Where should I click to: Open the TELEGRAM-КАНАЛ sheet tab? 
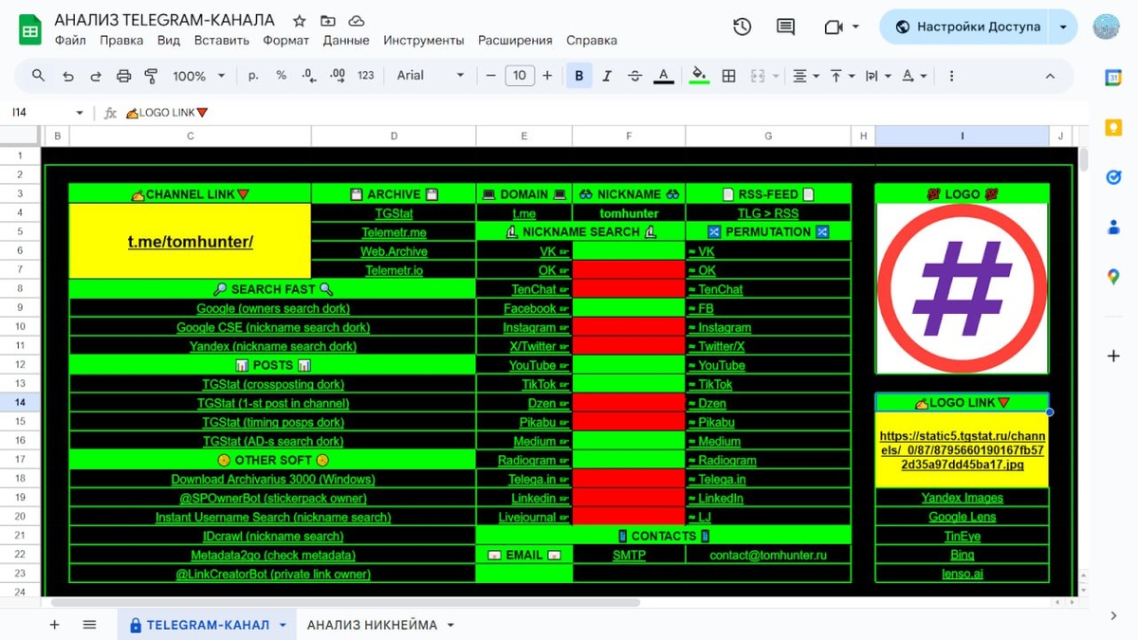(208, 625)
